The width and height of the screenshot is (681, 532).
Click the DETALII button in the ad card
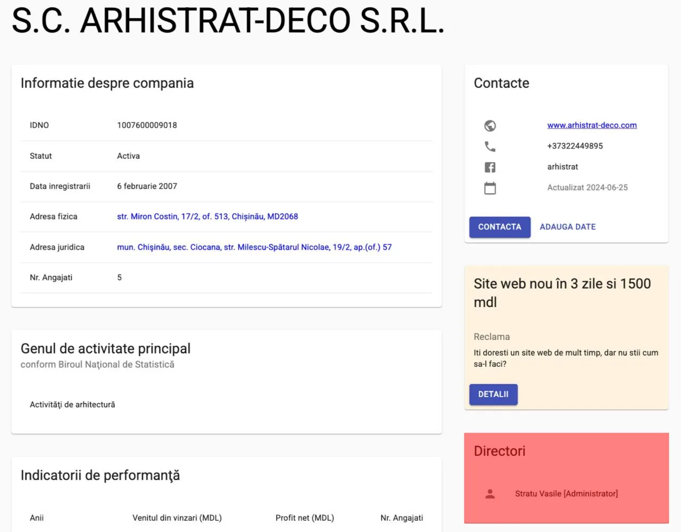click(493, 394)
